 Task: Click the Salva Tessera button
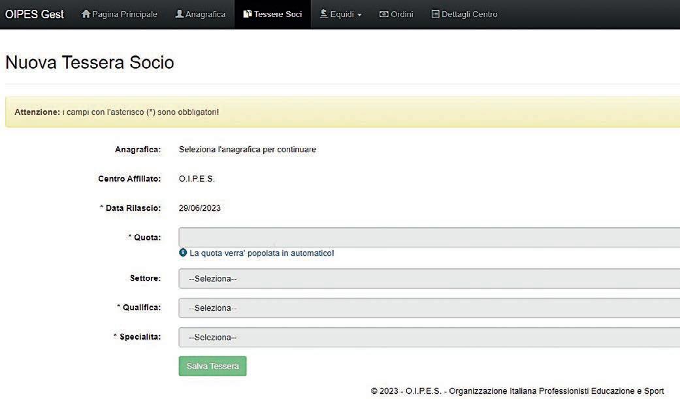[x=212, y=366]
